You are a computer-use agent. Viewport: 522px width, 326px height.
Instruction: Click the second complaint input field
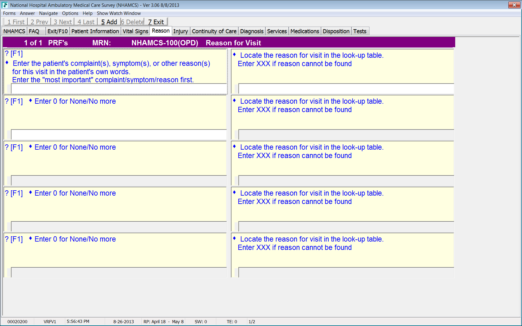tap(119, 134)
